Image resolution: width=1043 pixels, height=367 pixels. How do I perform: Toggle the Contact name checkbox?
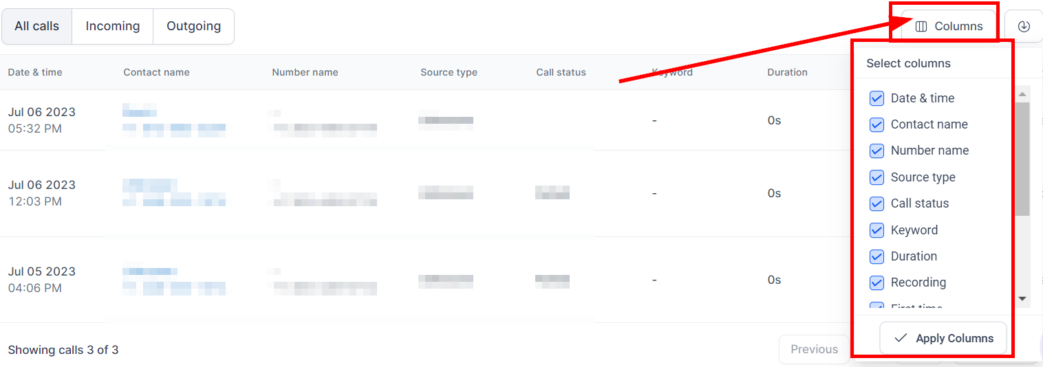coord(877,124)
